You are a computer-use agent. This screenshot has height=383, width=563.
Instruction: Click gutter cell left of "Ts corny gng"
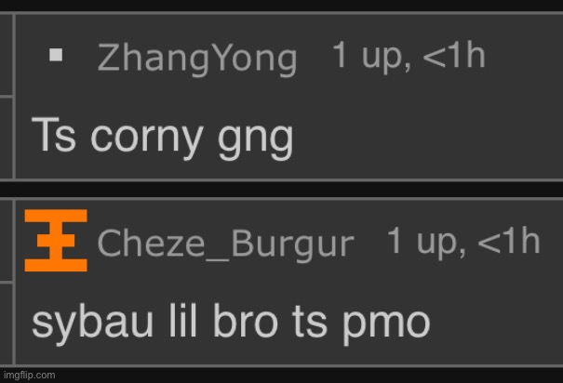[7, 138]
